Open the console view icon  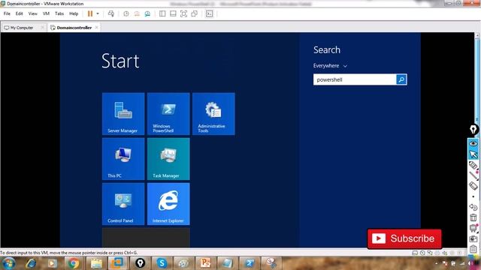[x=209, y=13]
